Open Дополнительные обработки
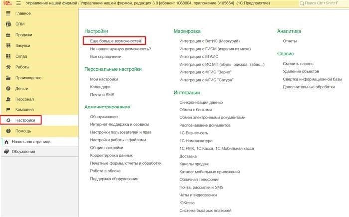The width and height of the screenshot is (349, 217). pyautogui.click(x=309, y=87)
